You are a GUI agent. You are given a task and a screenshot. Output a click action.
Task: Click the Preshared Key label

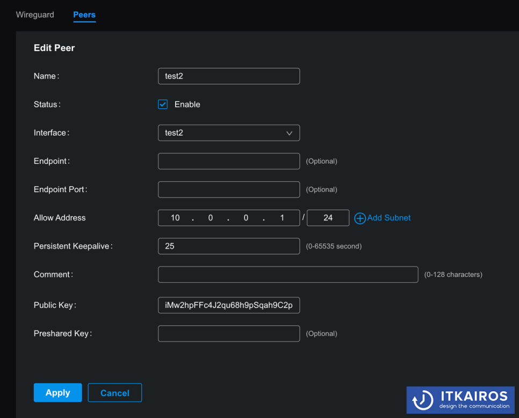tap(63, 333)
